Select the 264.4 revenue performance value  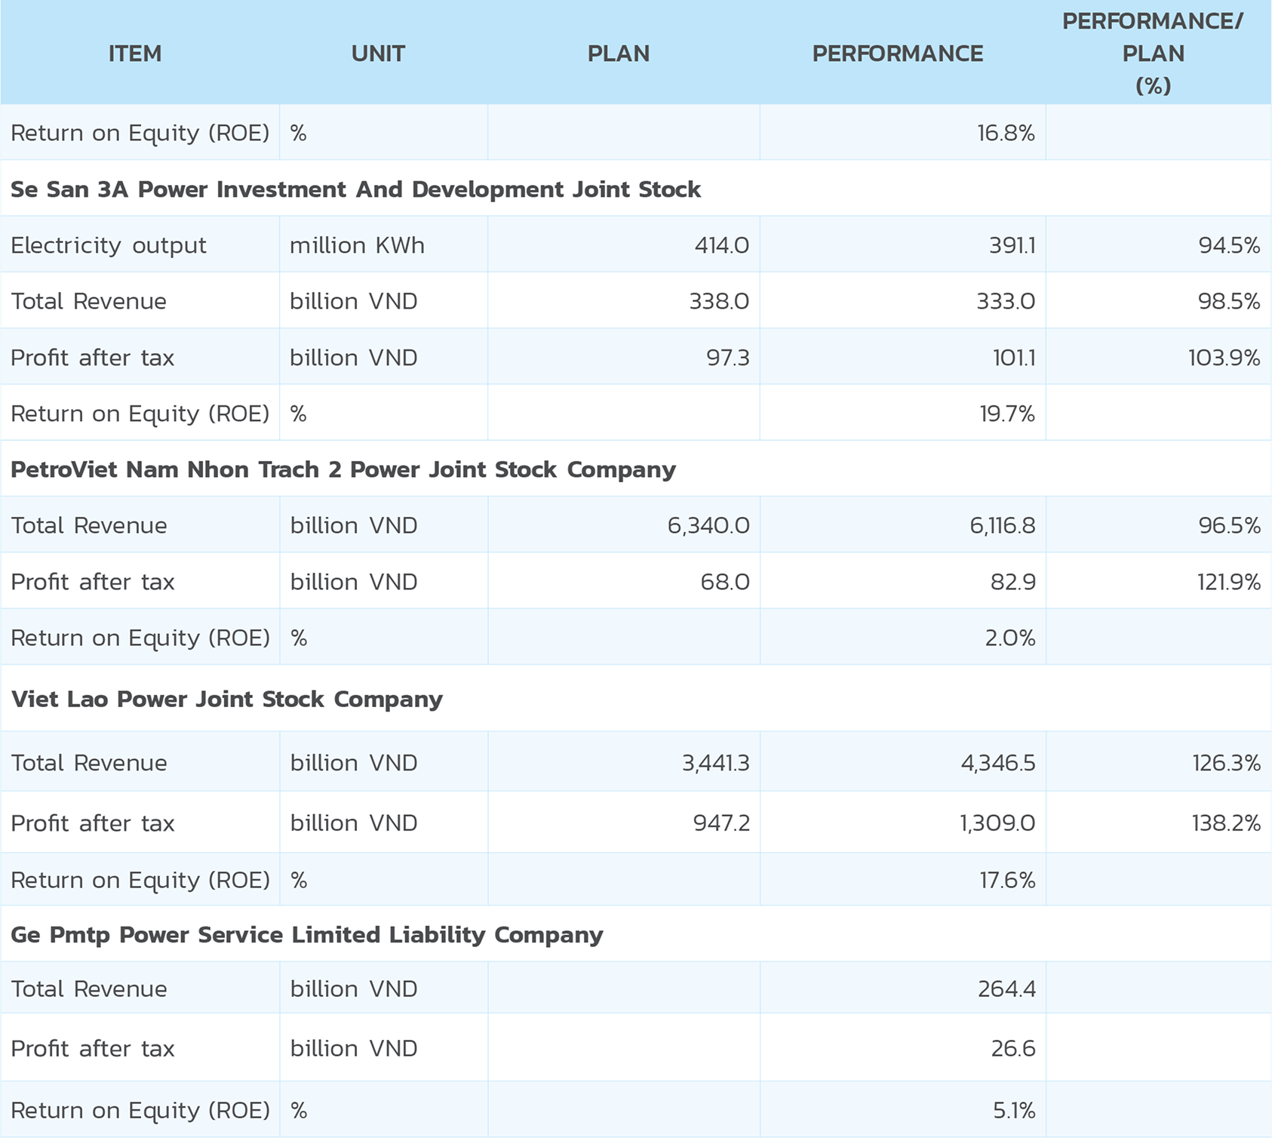(1006, 989)
